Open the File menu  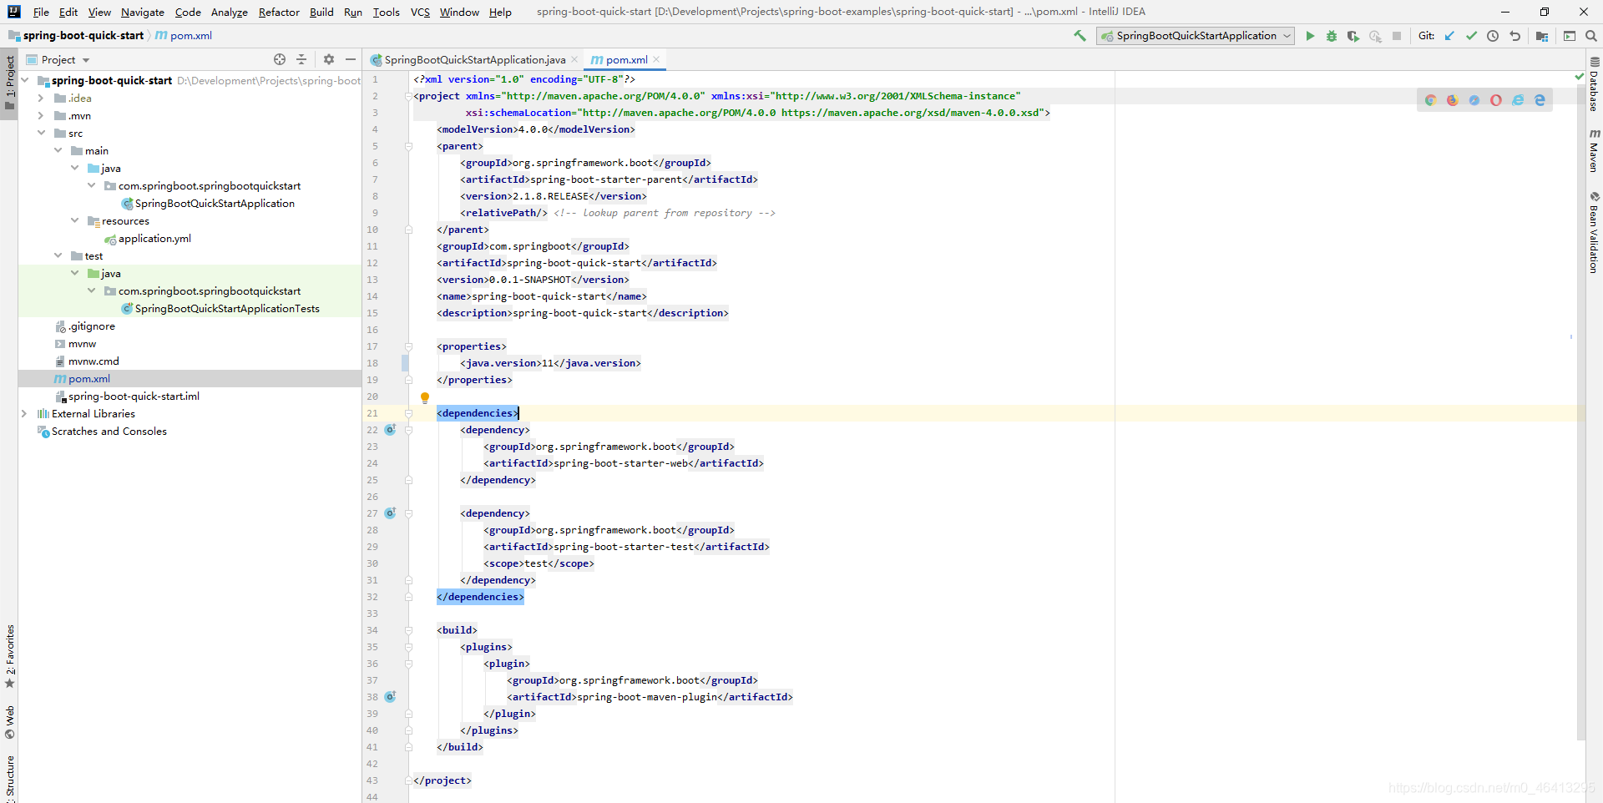click(x=41, y=12)
